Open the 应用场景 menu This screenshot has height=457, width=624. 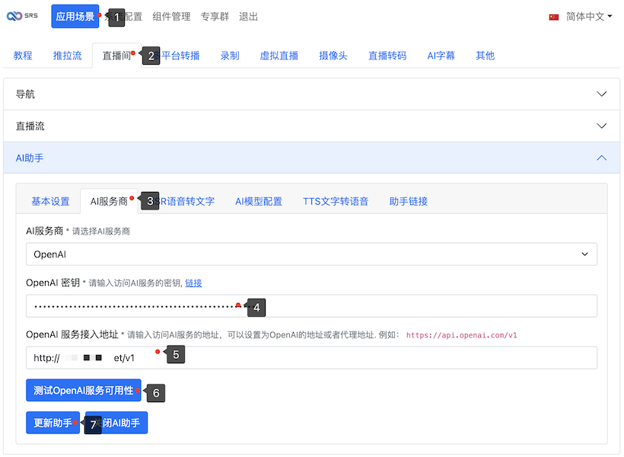pos(75,16)
